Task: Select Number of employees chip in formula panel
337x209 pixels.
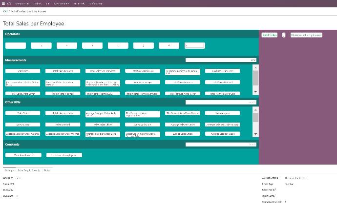Action: [306, 35]
